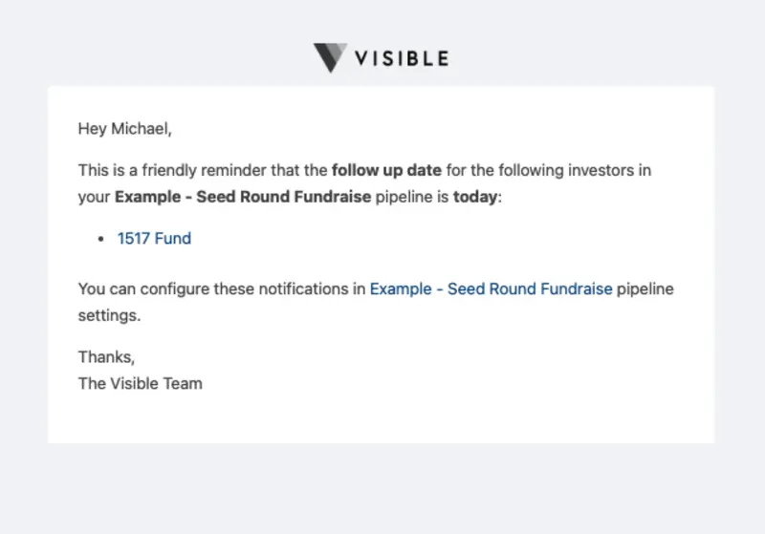Screen dimensions: 765x534
Task: Click the word "settings." on the last body line
Action: click(x=109, y=315)
